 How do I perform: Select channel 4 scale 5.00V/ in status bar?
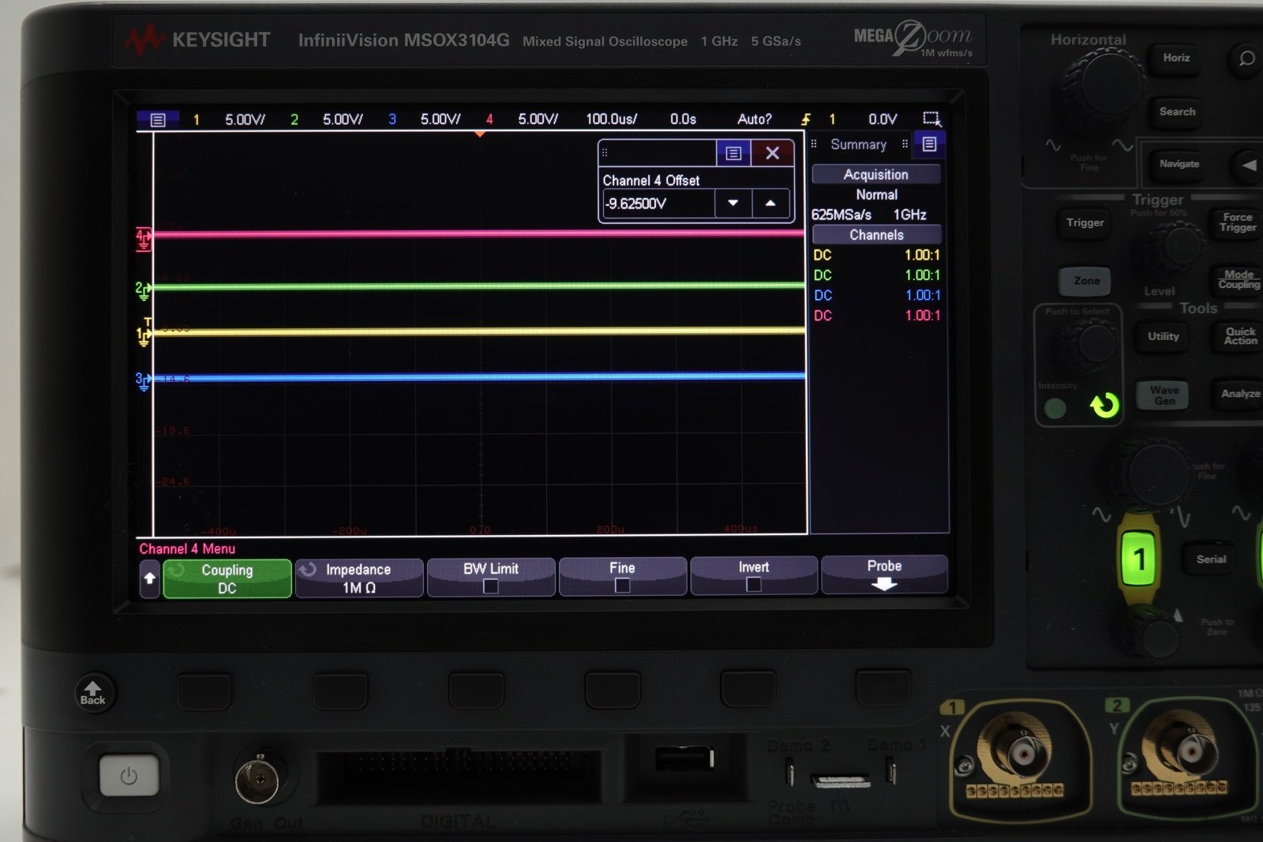coord(538,119)
